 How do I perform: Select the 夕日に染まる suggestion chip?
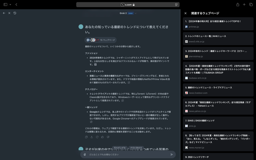pyautogui.click(x=136, y=148)
